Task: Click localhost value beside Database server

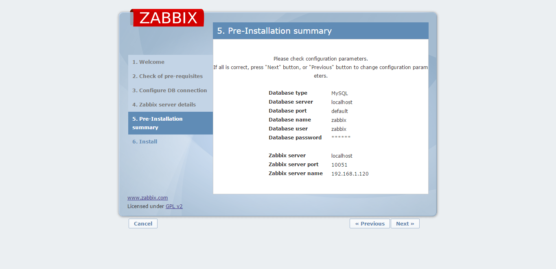Action: [x=342, y=102]
